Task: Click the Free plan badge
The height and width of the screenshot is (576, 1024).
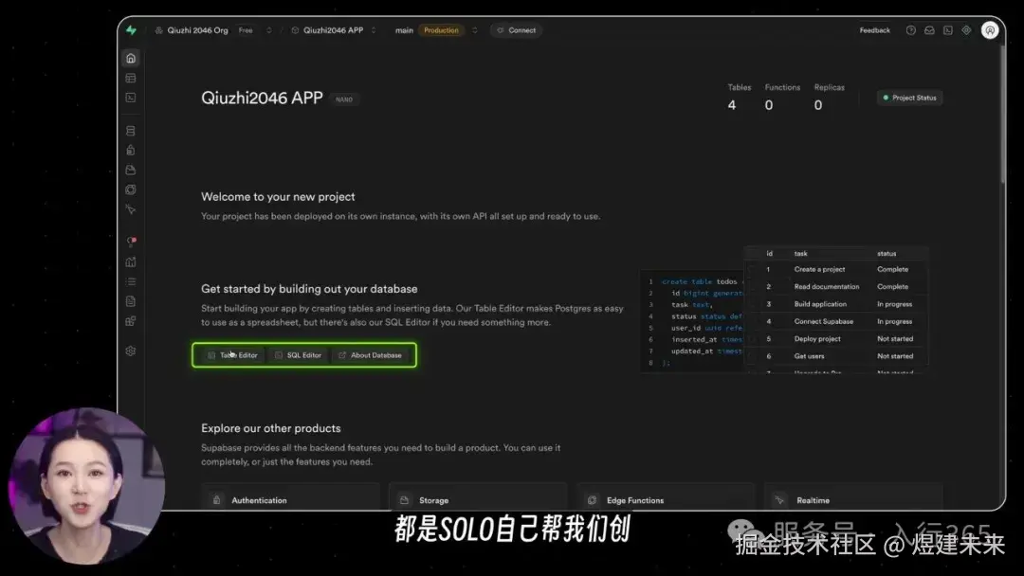Action: click(246, 30)
